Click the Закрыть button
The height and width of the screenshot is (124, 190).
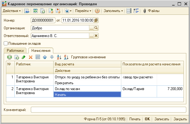point(180,119)
